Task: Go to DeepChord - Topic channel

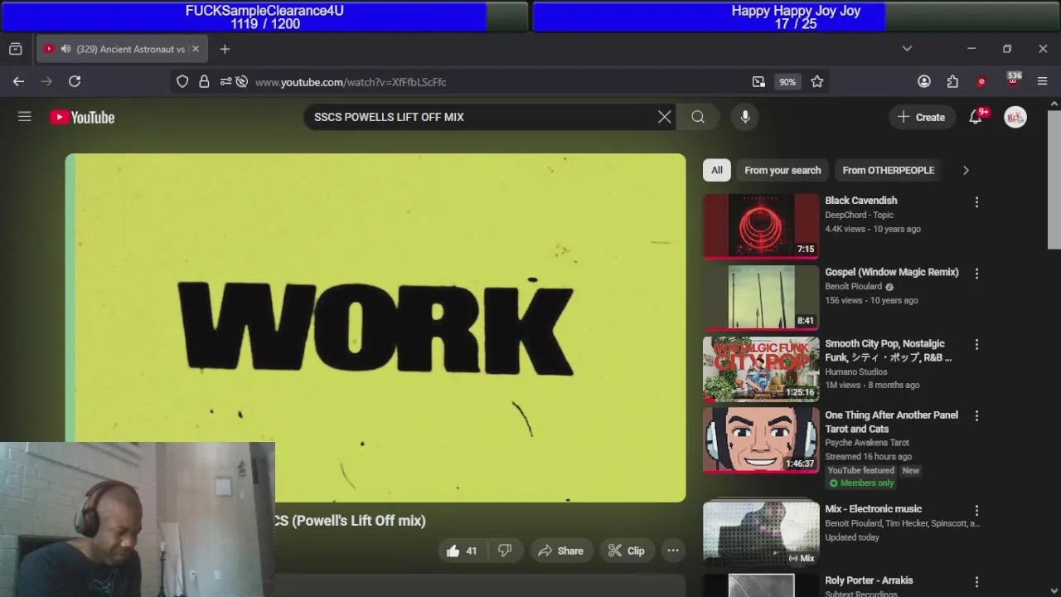Action: (859, 215)
